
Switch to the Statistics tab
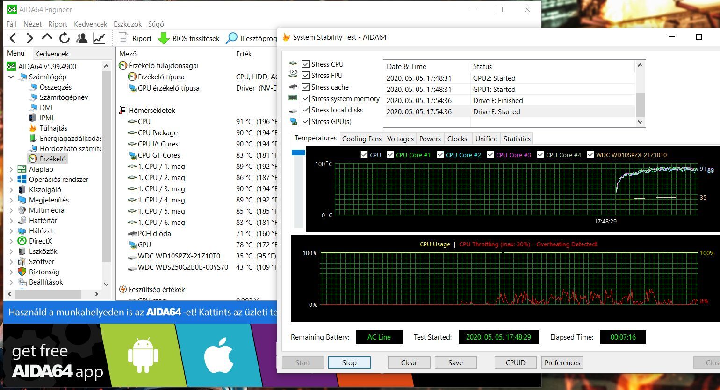[517, 139]
